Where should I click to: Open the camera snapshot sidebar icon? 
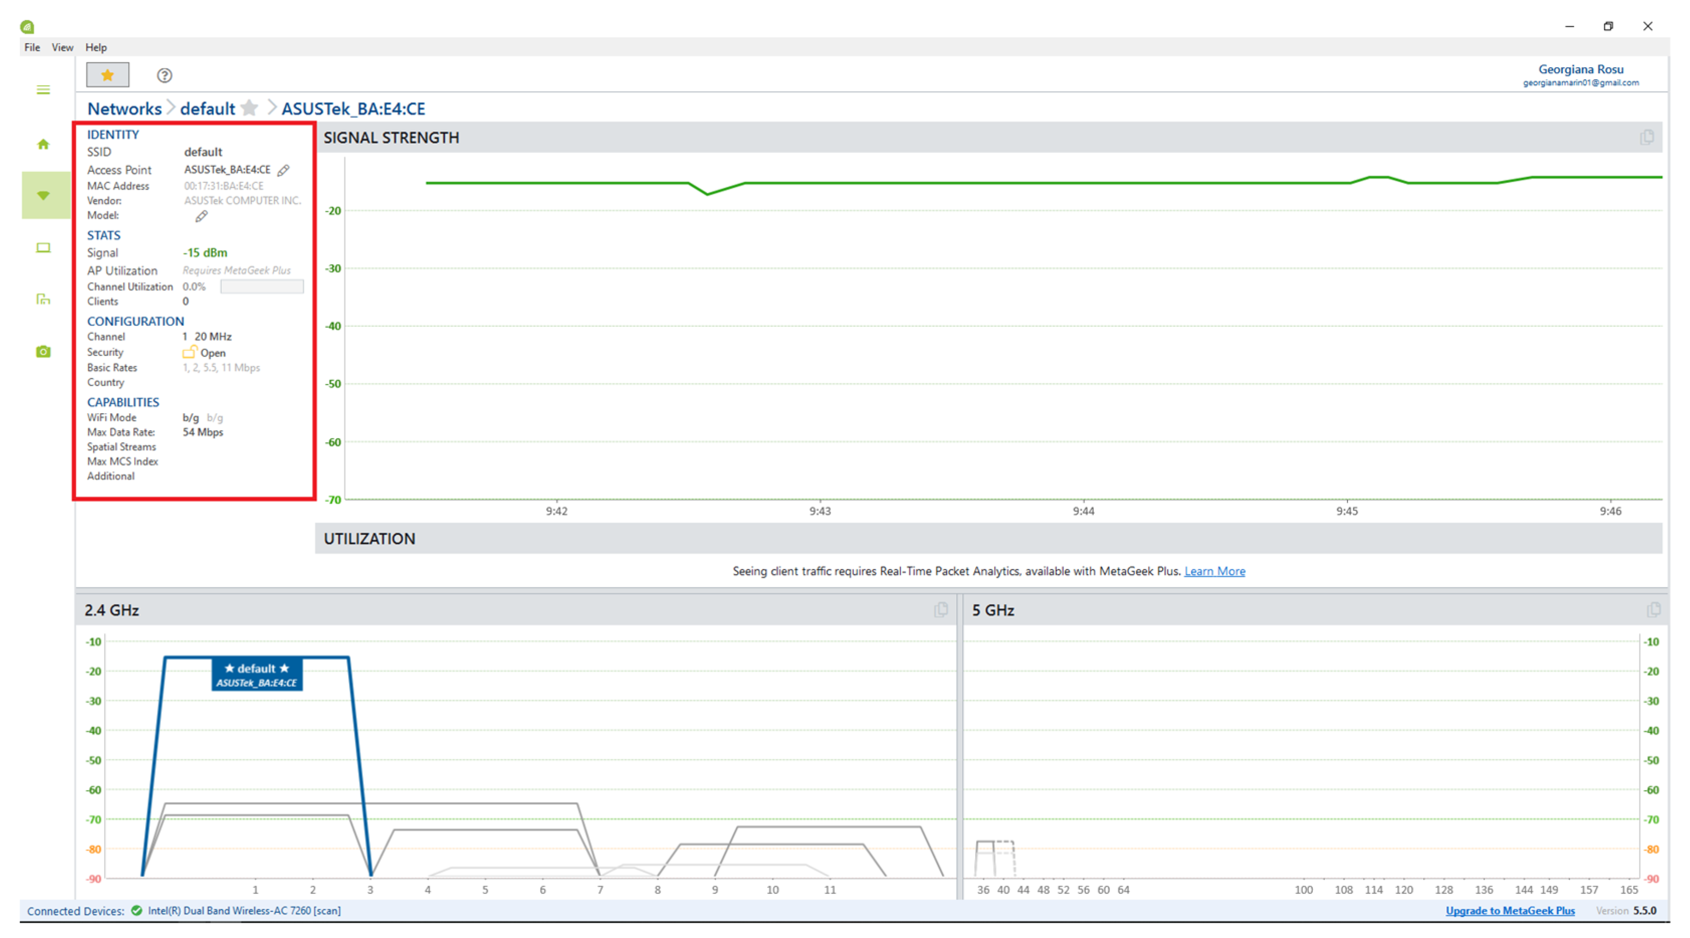pos(43,352)
